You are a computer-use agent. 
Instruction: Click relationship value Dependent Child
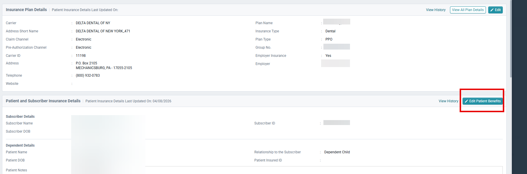pyautogui.click(x=337, y=152)
